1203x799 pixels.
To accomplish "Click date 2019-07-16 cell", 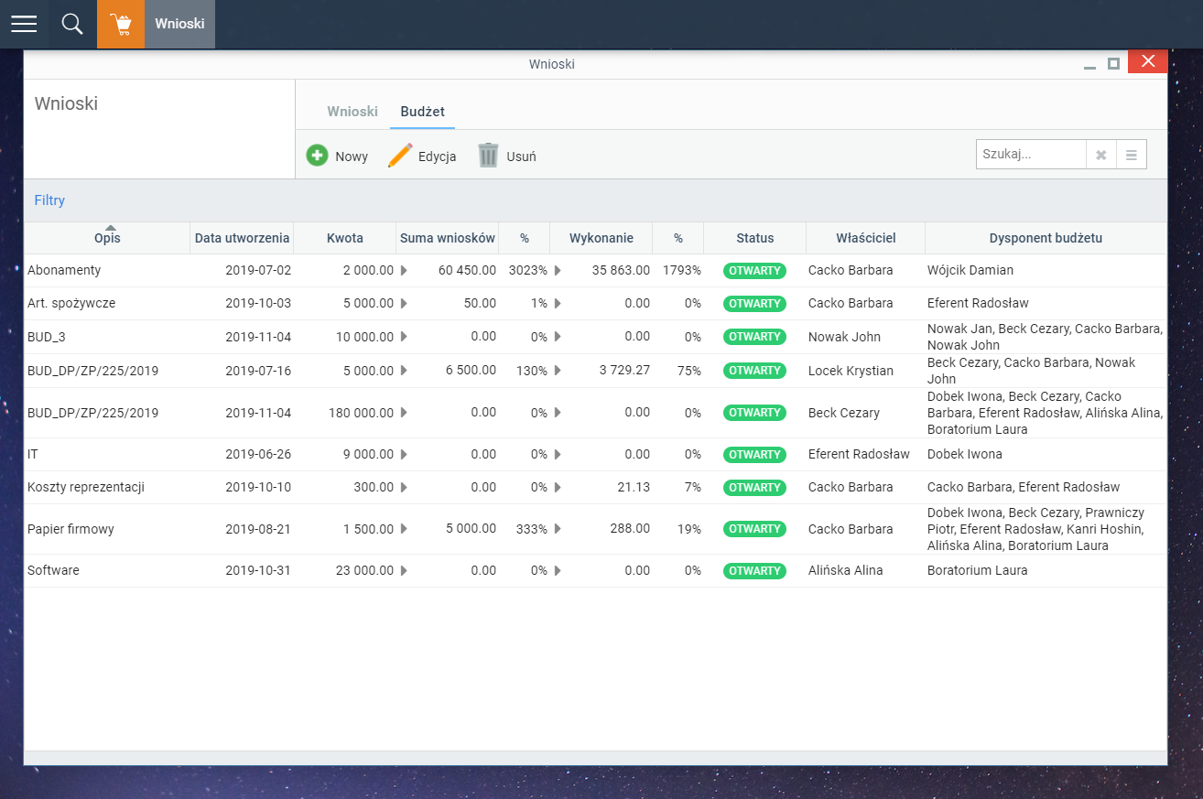I will pos(258,371).
